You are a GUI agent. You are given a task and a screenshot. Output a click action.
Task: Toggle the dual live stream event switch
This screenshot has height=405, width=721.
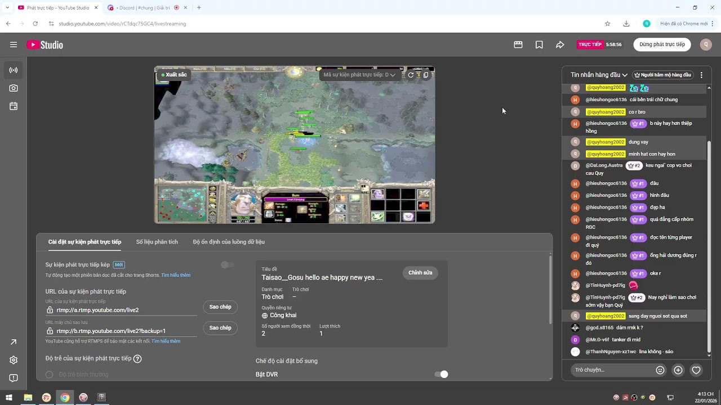pyautogui.click(x=227, y=265)
